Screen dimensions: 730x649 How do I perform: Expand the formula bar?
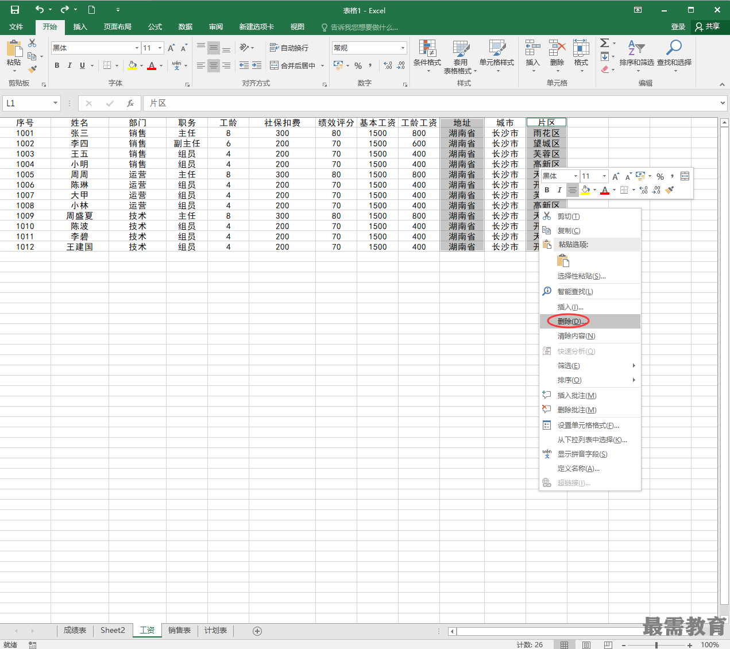point(723,103)
